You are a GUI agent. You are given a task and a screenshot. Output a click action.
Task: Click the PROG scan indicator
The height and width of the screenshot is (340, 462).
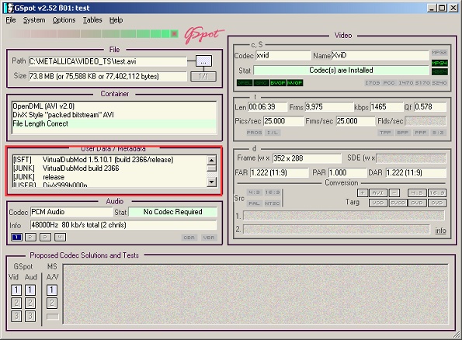coord(254,133)
